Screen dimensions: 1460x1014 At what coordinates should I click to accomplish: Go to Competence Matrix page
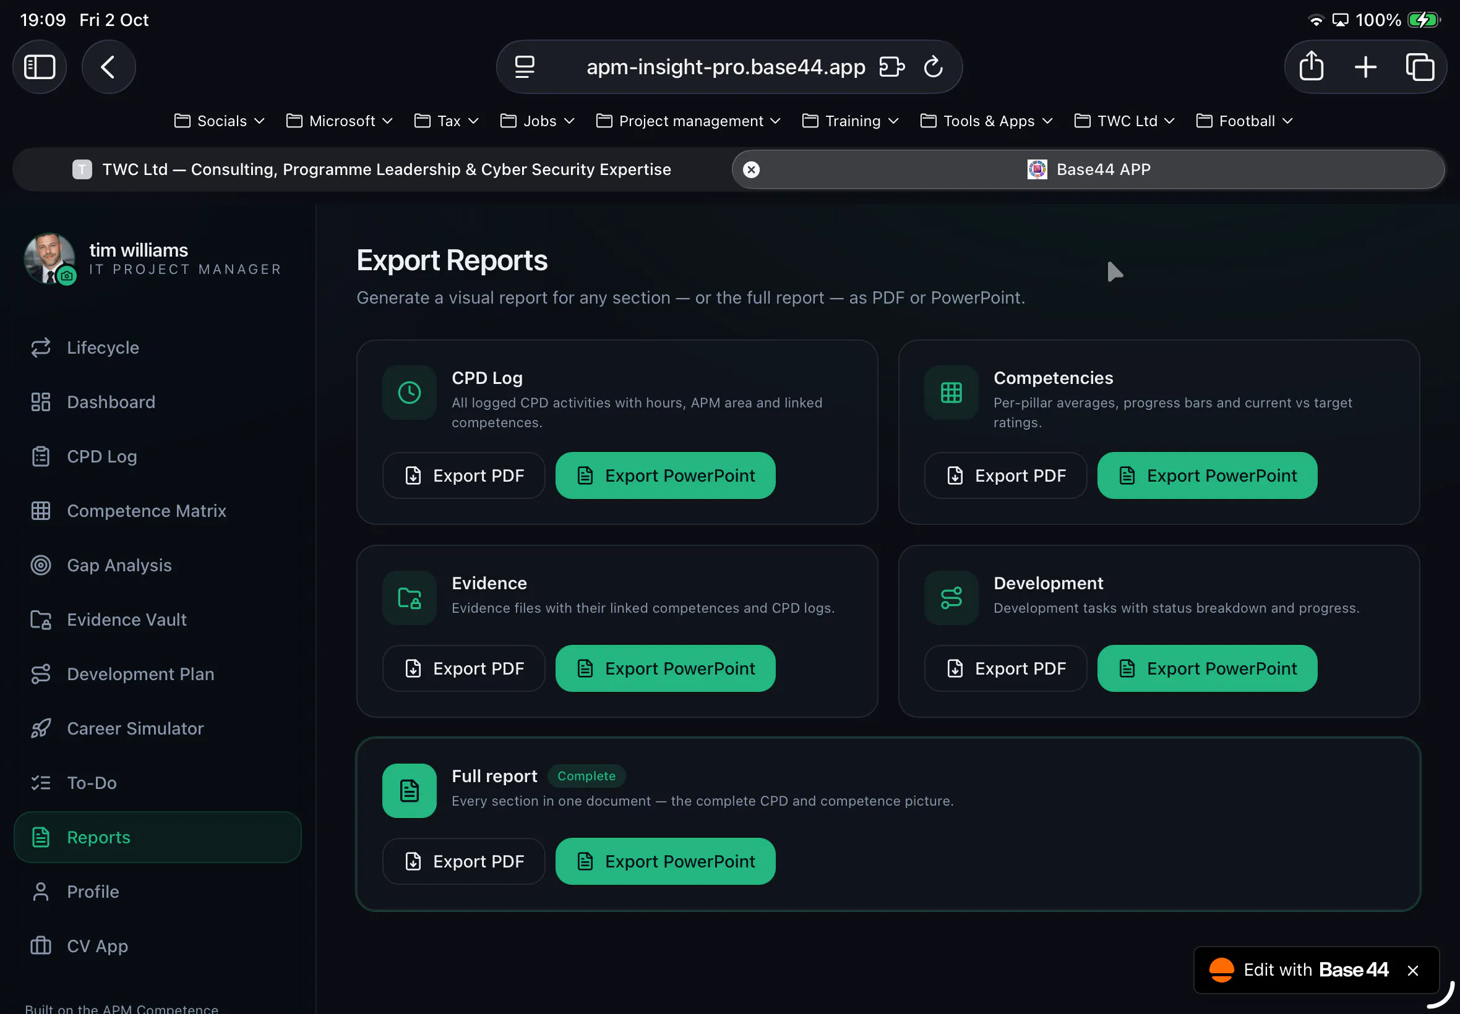(158, 511)
